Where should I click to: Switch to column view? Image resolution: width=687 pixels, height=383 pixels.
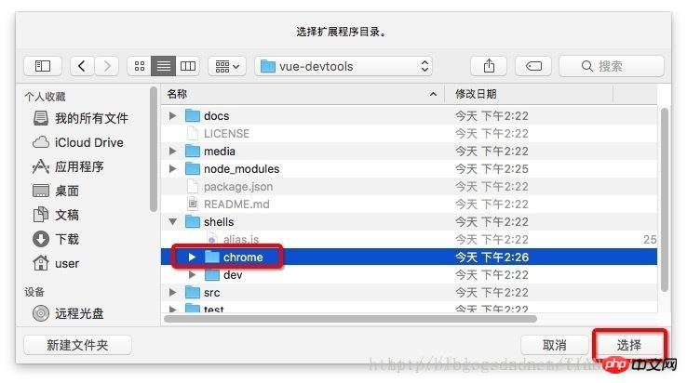188,66
